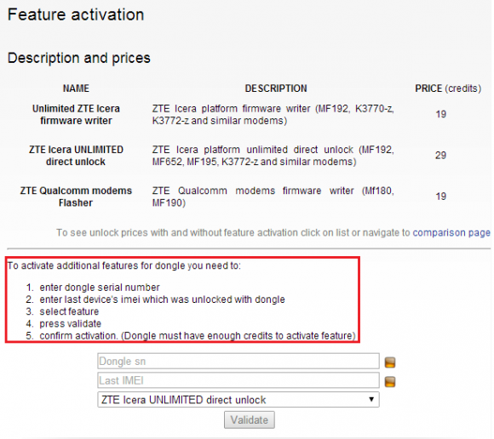
Task: Click the Description and prices heading
Action: [x=79, y=58]
